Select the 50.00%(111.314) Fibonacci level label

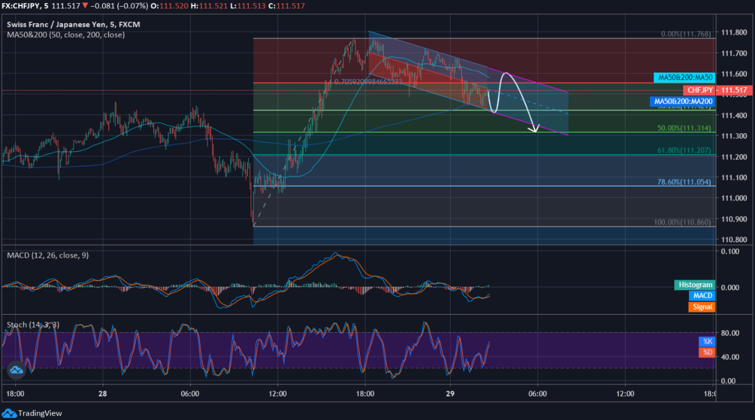point(686,128)
